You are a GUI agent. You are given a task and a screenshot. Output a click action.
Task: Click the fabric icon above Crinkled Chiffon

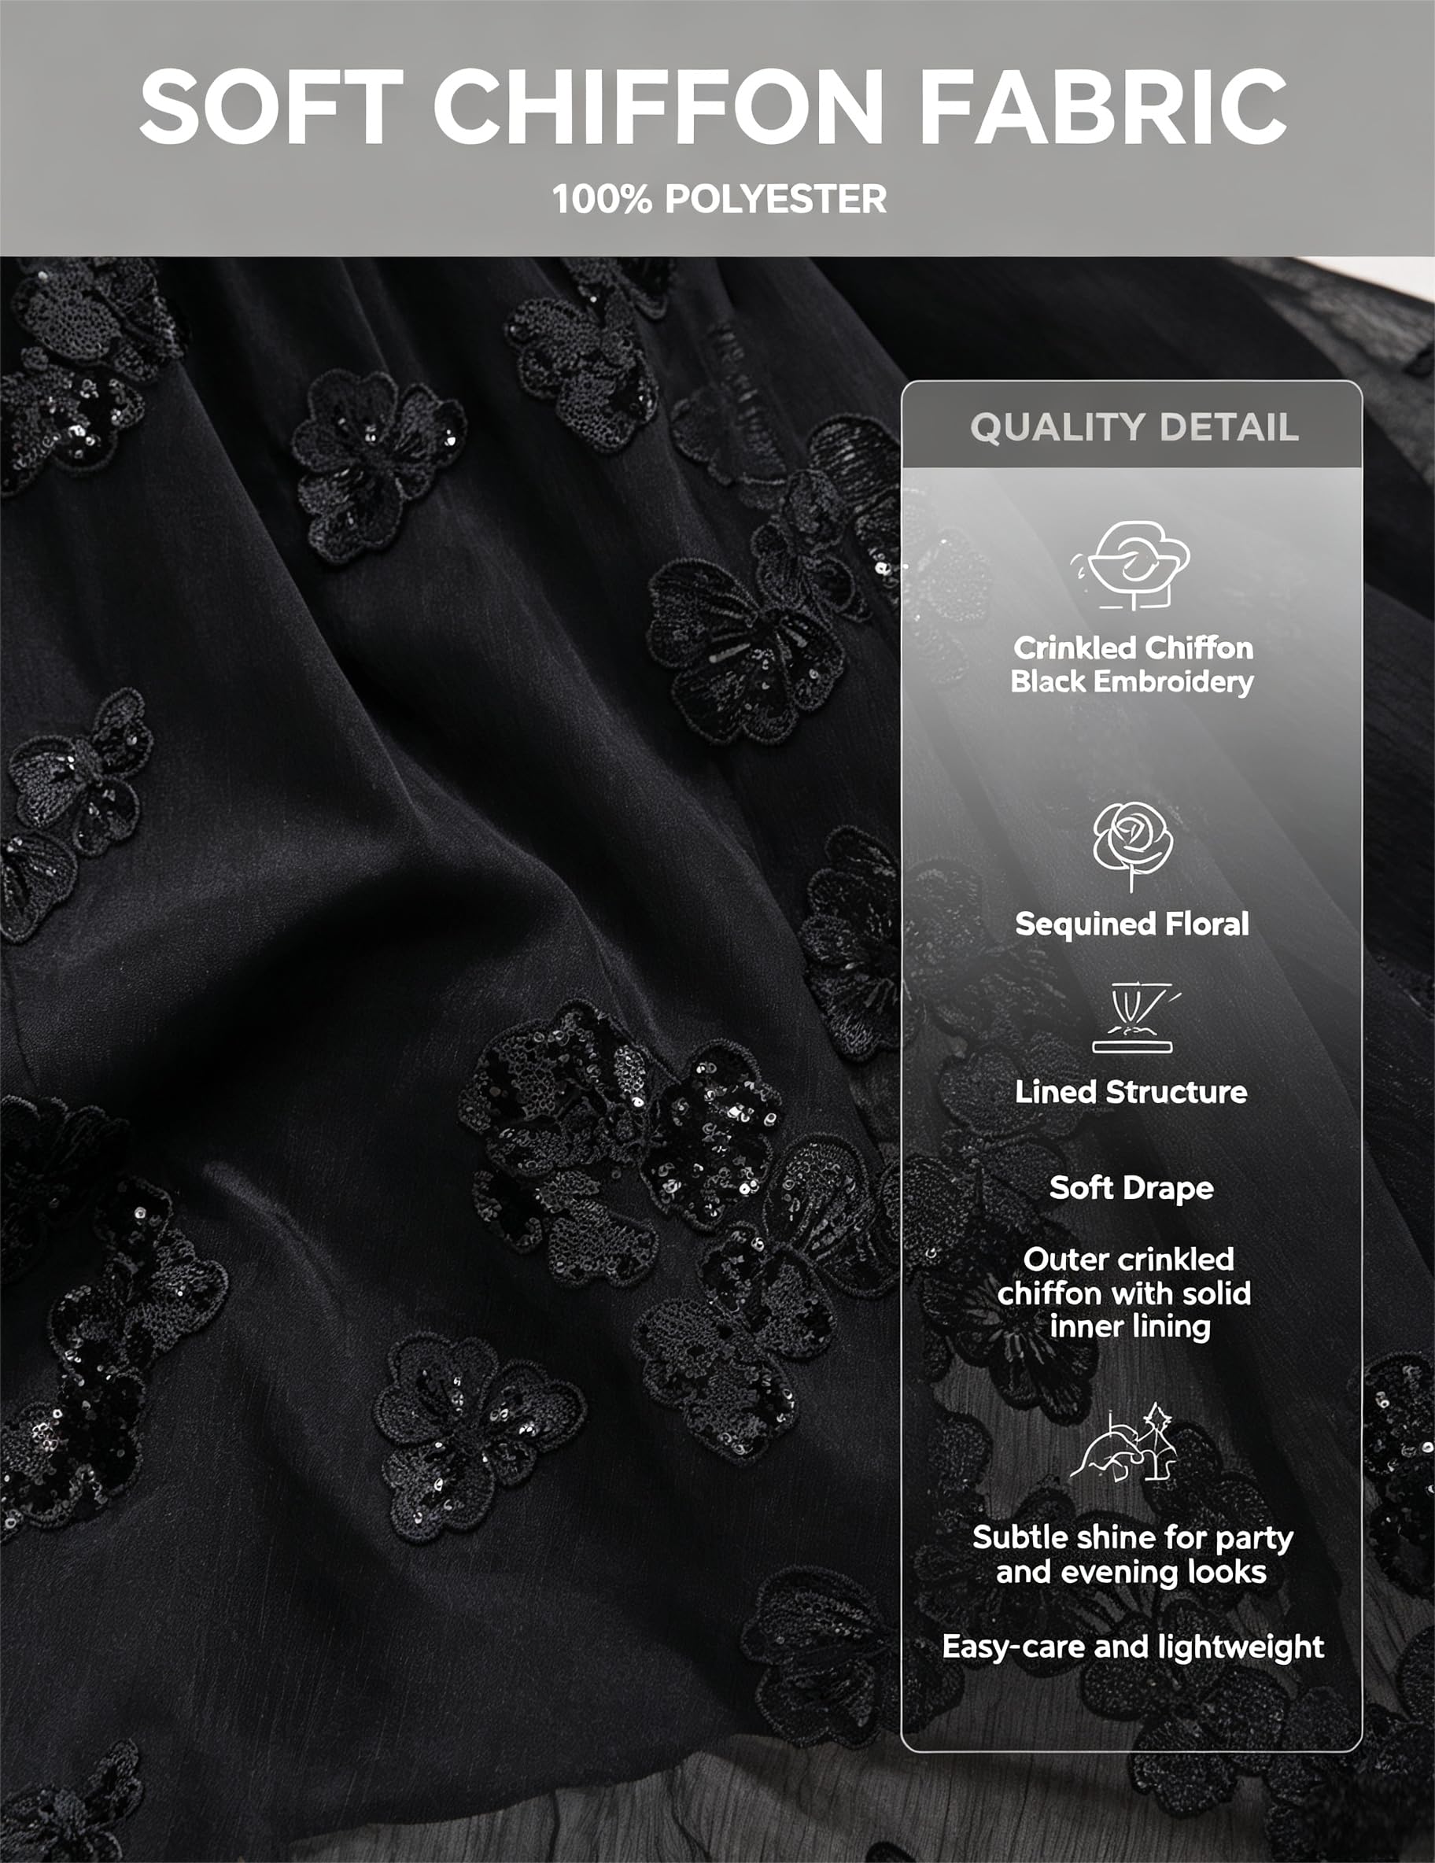click(1131, 565)
